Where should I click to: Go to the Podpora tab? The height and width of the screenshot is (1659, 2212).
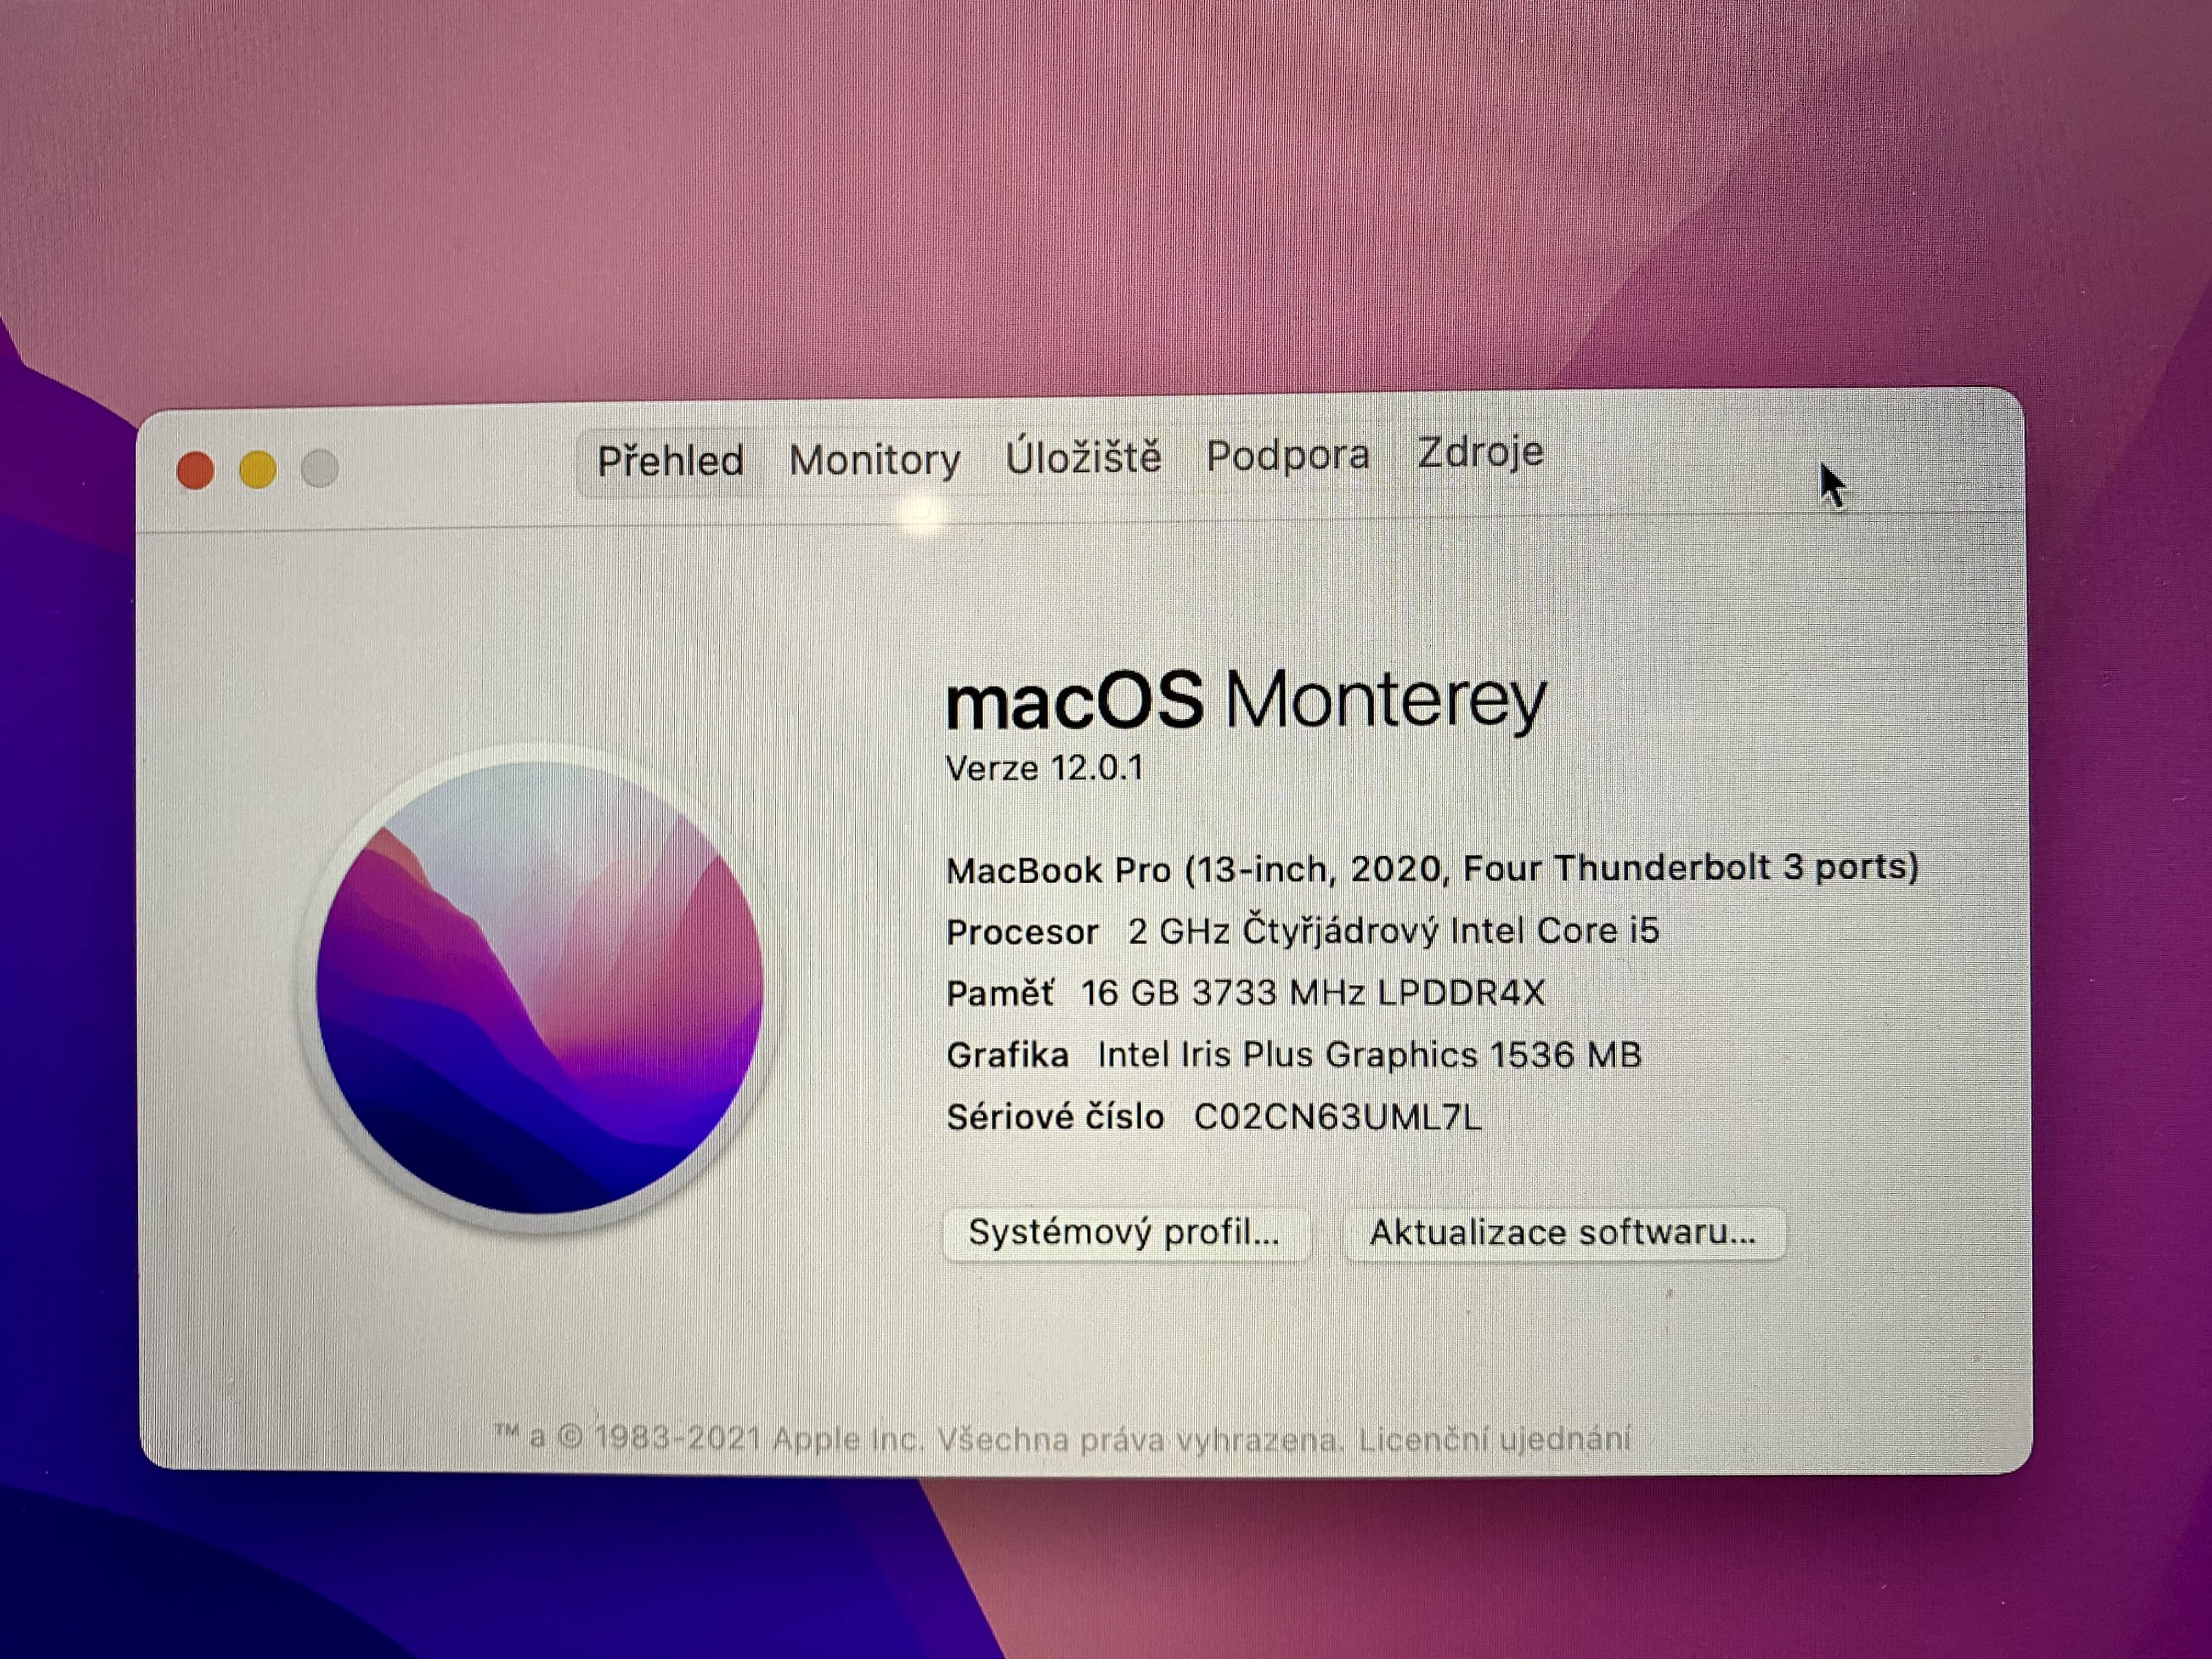click(x=1287, y=455)
